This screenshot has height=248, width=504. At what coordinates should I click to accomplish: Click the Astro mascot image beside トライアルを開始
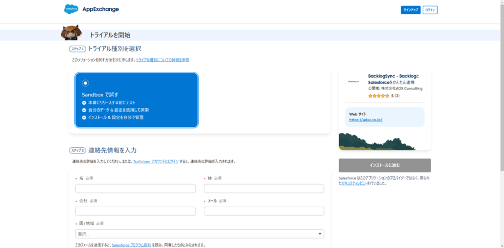point(71,32)
